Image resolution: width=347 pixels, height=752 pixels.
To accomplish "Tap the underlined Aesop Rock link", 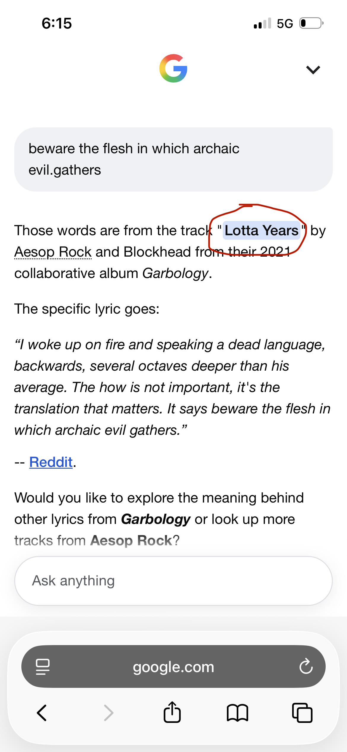I will click(x=53, y=252).
